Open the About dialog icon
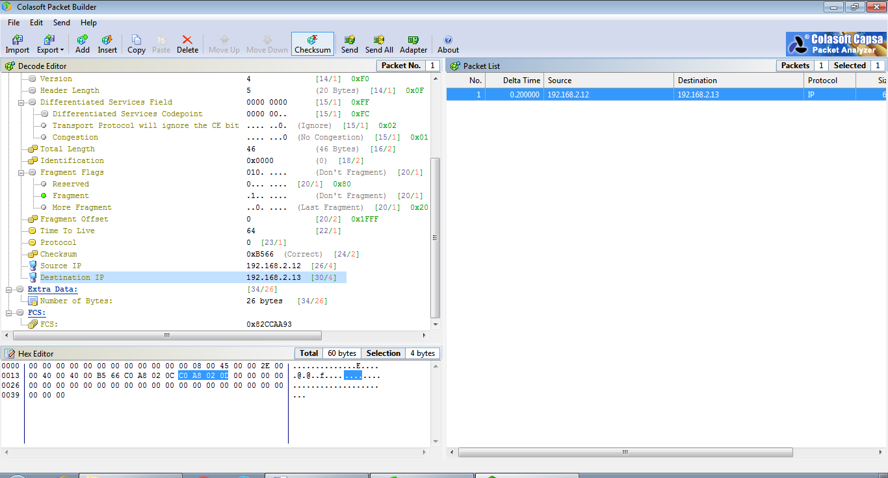Screen dimensions: 888x478 point(448,44)
